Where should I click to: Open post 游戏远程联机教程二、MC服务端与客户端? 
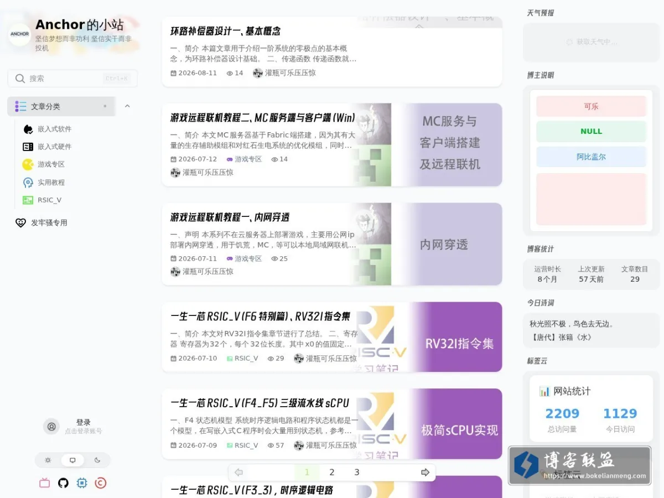click(263, 117)
